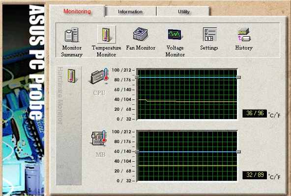Open the Settings icon

[210, 34]
